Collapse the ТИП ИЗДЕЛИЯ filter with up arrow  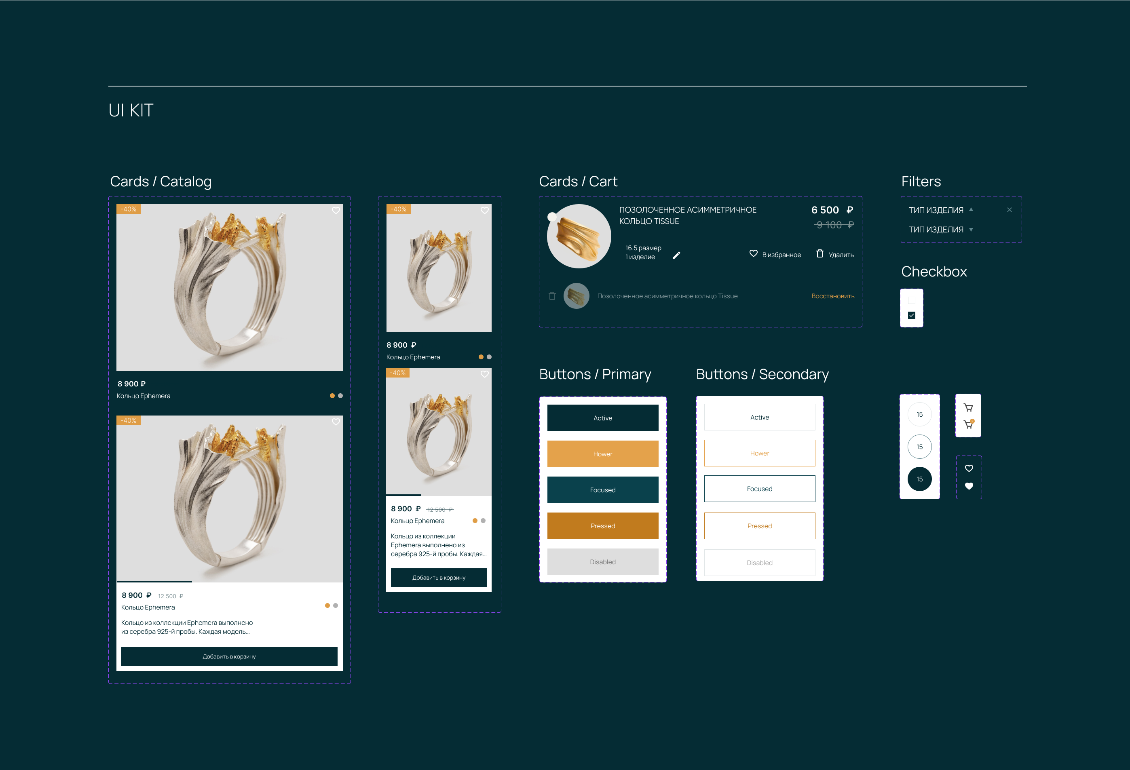coord(971,209)
